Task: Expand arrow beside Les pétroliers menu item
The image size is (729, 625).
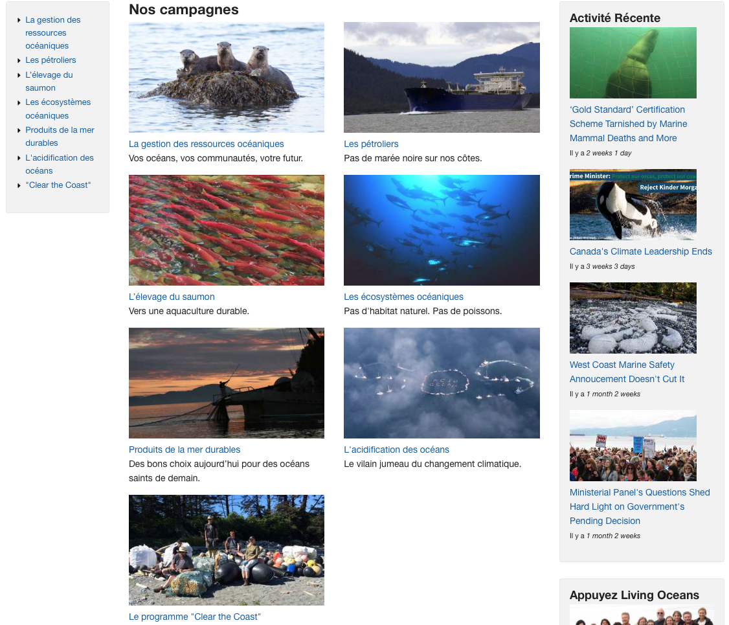Action: (x=19, y=60)
